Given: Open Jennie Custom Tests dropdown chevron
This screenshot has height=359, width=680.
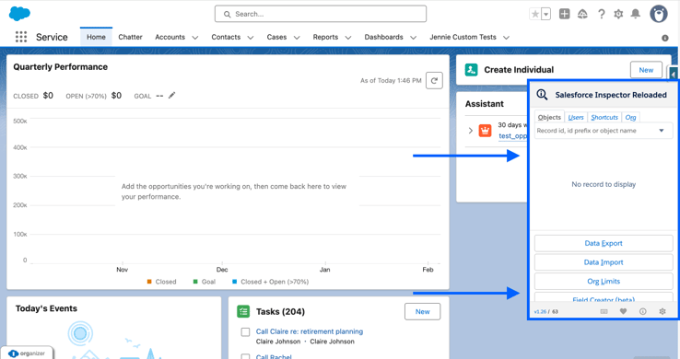Looking at the screenshot, I should (506, 38).
